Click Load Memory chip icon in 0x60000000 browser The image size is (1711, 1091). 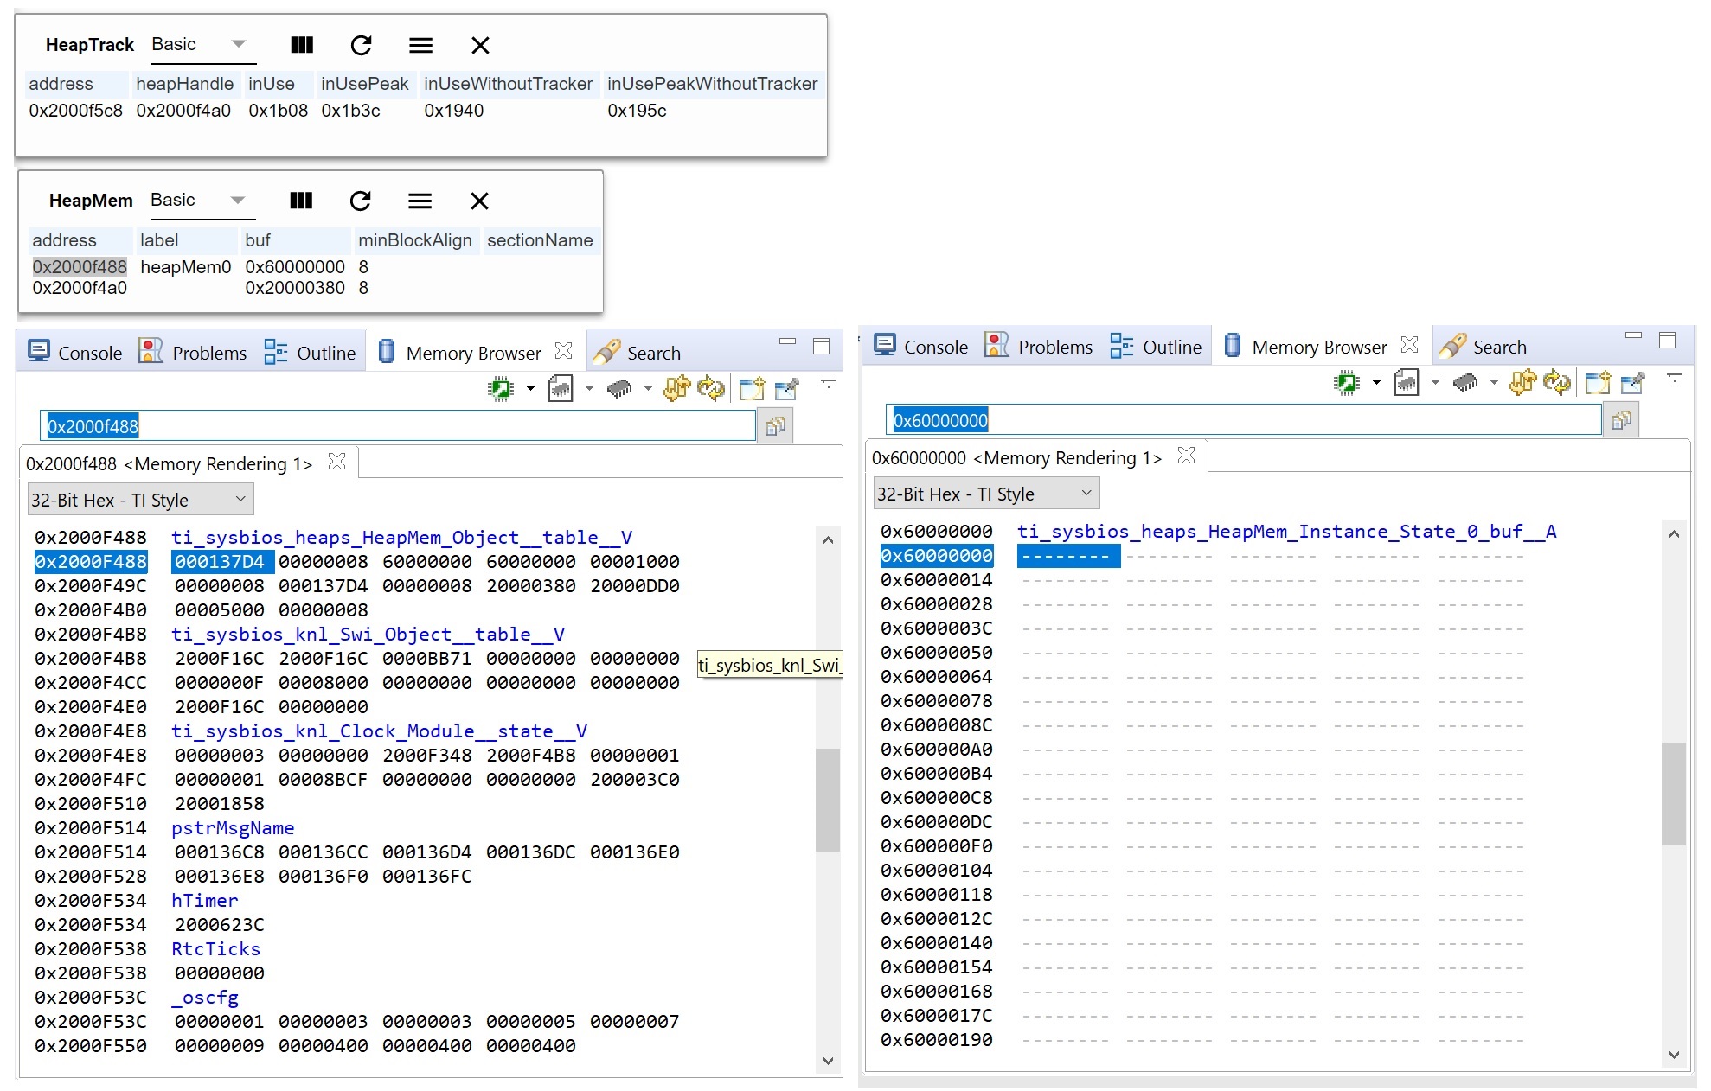(1465, 382)
